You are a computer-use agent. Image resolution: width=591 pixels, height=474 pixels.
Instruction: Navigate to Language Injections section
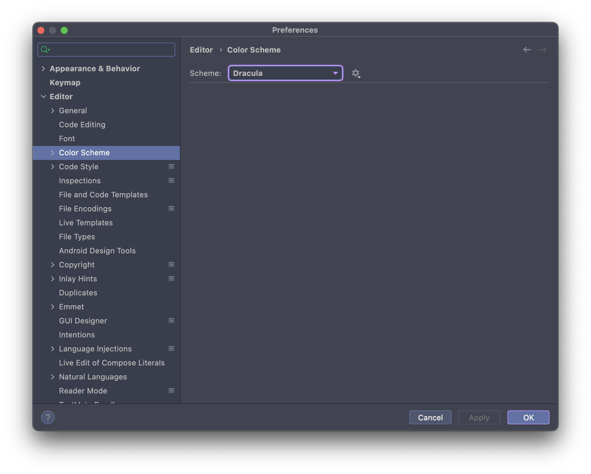click(x=95, y=348)
